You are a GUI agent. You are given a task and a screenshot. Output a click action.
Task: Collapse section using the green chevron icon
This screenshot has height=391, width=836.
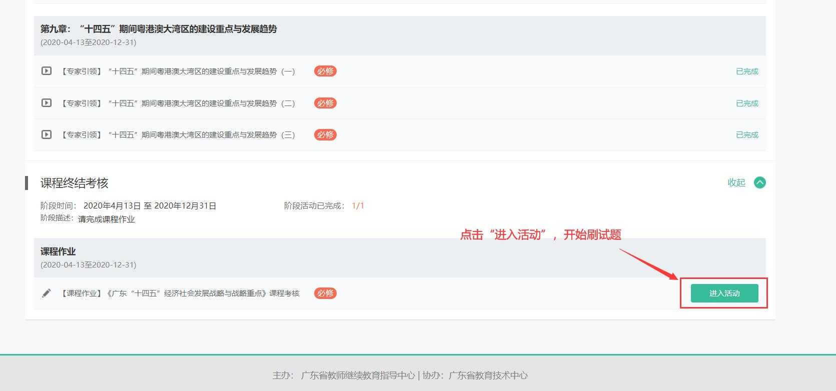tap(759, 182)
